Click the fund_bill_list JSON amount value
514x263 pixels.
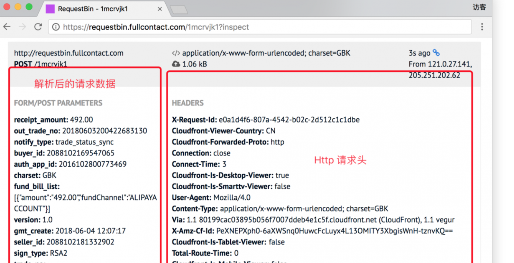click(65, 197)
